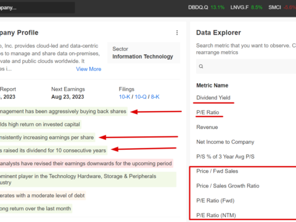Select the P/E Ratio metric
296x222 pixels.
208,112
